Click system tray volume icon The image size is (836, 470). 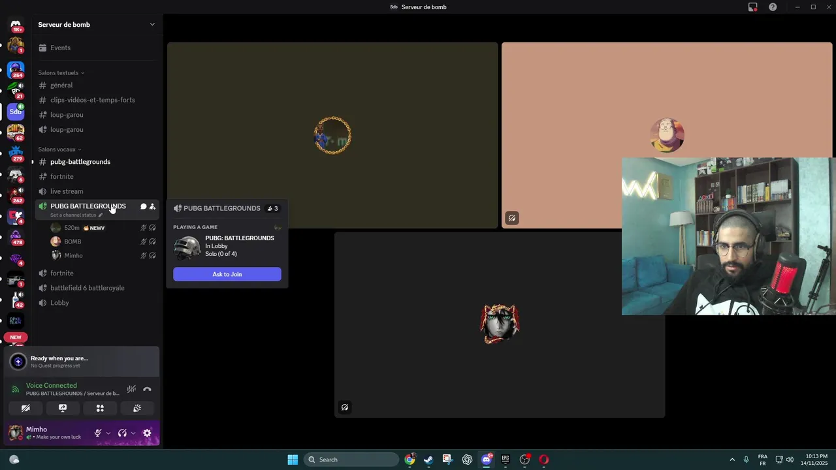click(x=790, y=460)
